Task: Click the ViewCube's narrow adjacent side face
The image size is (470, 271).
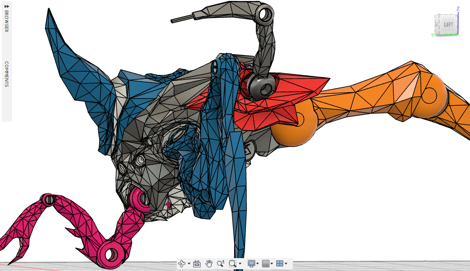Action: [x=438, y=23]
